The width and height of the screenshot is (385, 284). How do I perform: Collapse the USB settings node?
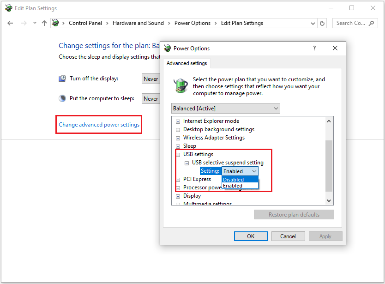coord(178,155)
